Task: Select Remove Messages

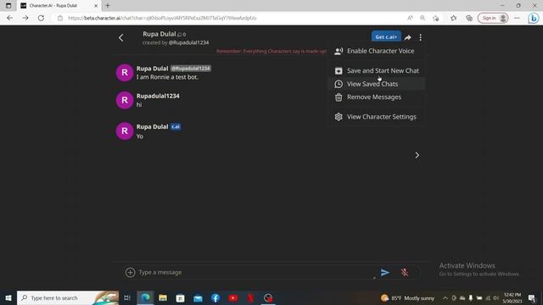Action: point(377,97)
